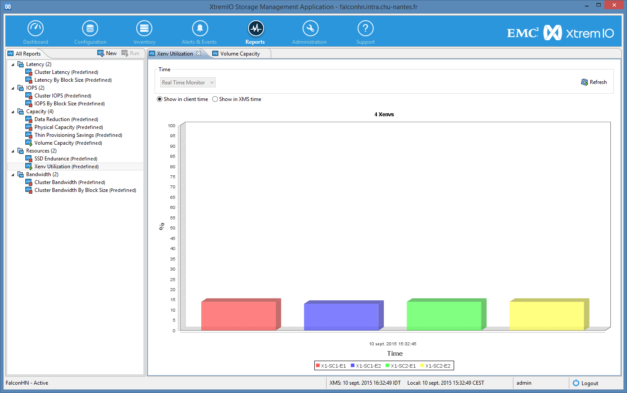Viewport: 627px width, 393px height.
Task: Click the FalconHN - Active status text
Action: [x=27, y=383]
